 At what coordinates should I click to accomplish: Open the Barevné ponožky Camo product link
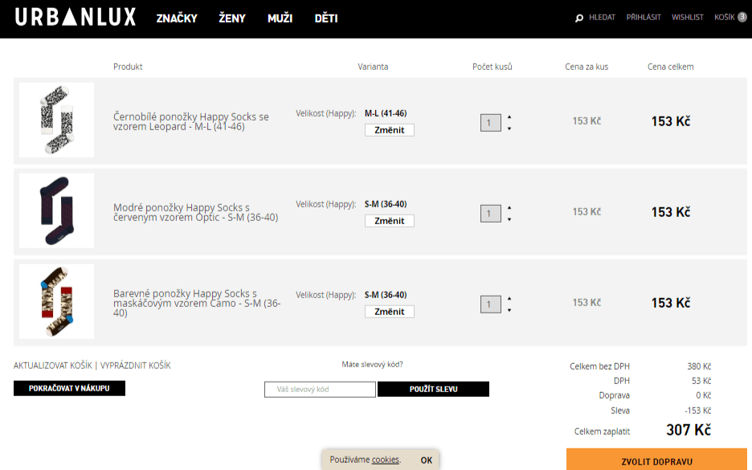(x=197, y=303)
